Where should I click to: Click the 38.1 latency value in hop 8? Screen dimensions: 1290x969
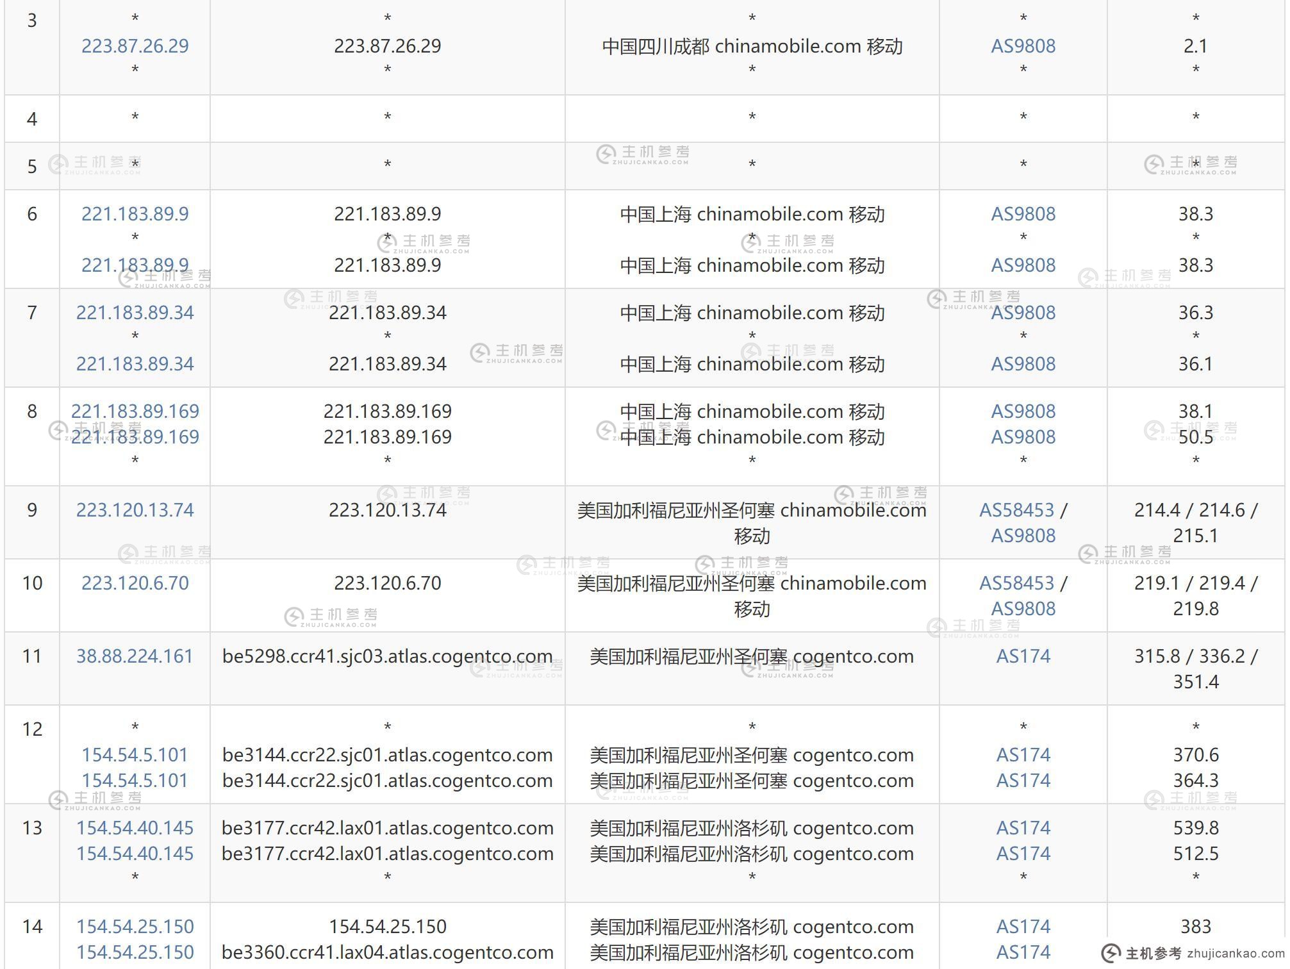pyautogui.click(x=1195, y=411)
